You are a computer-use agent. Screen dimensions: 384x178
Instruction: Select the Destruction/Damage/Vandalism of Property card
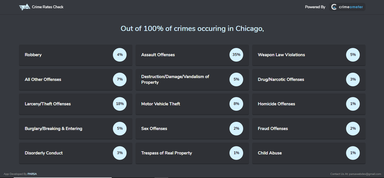coord(192,79)
